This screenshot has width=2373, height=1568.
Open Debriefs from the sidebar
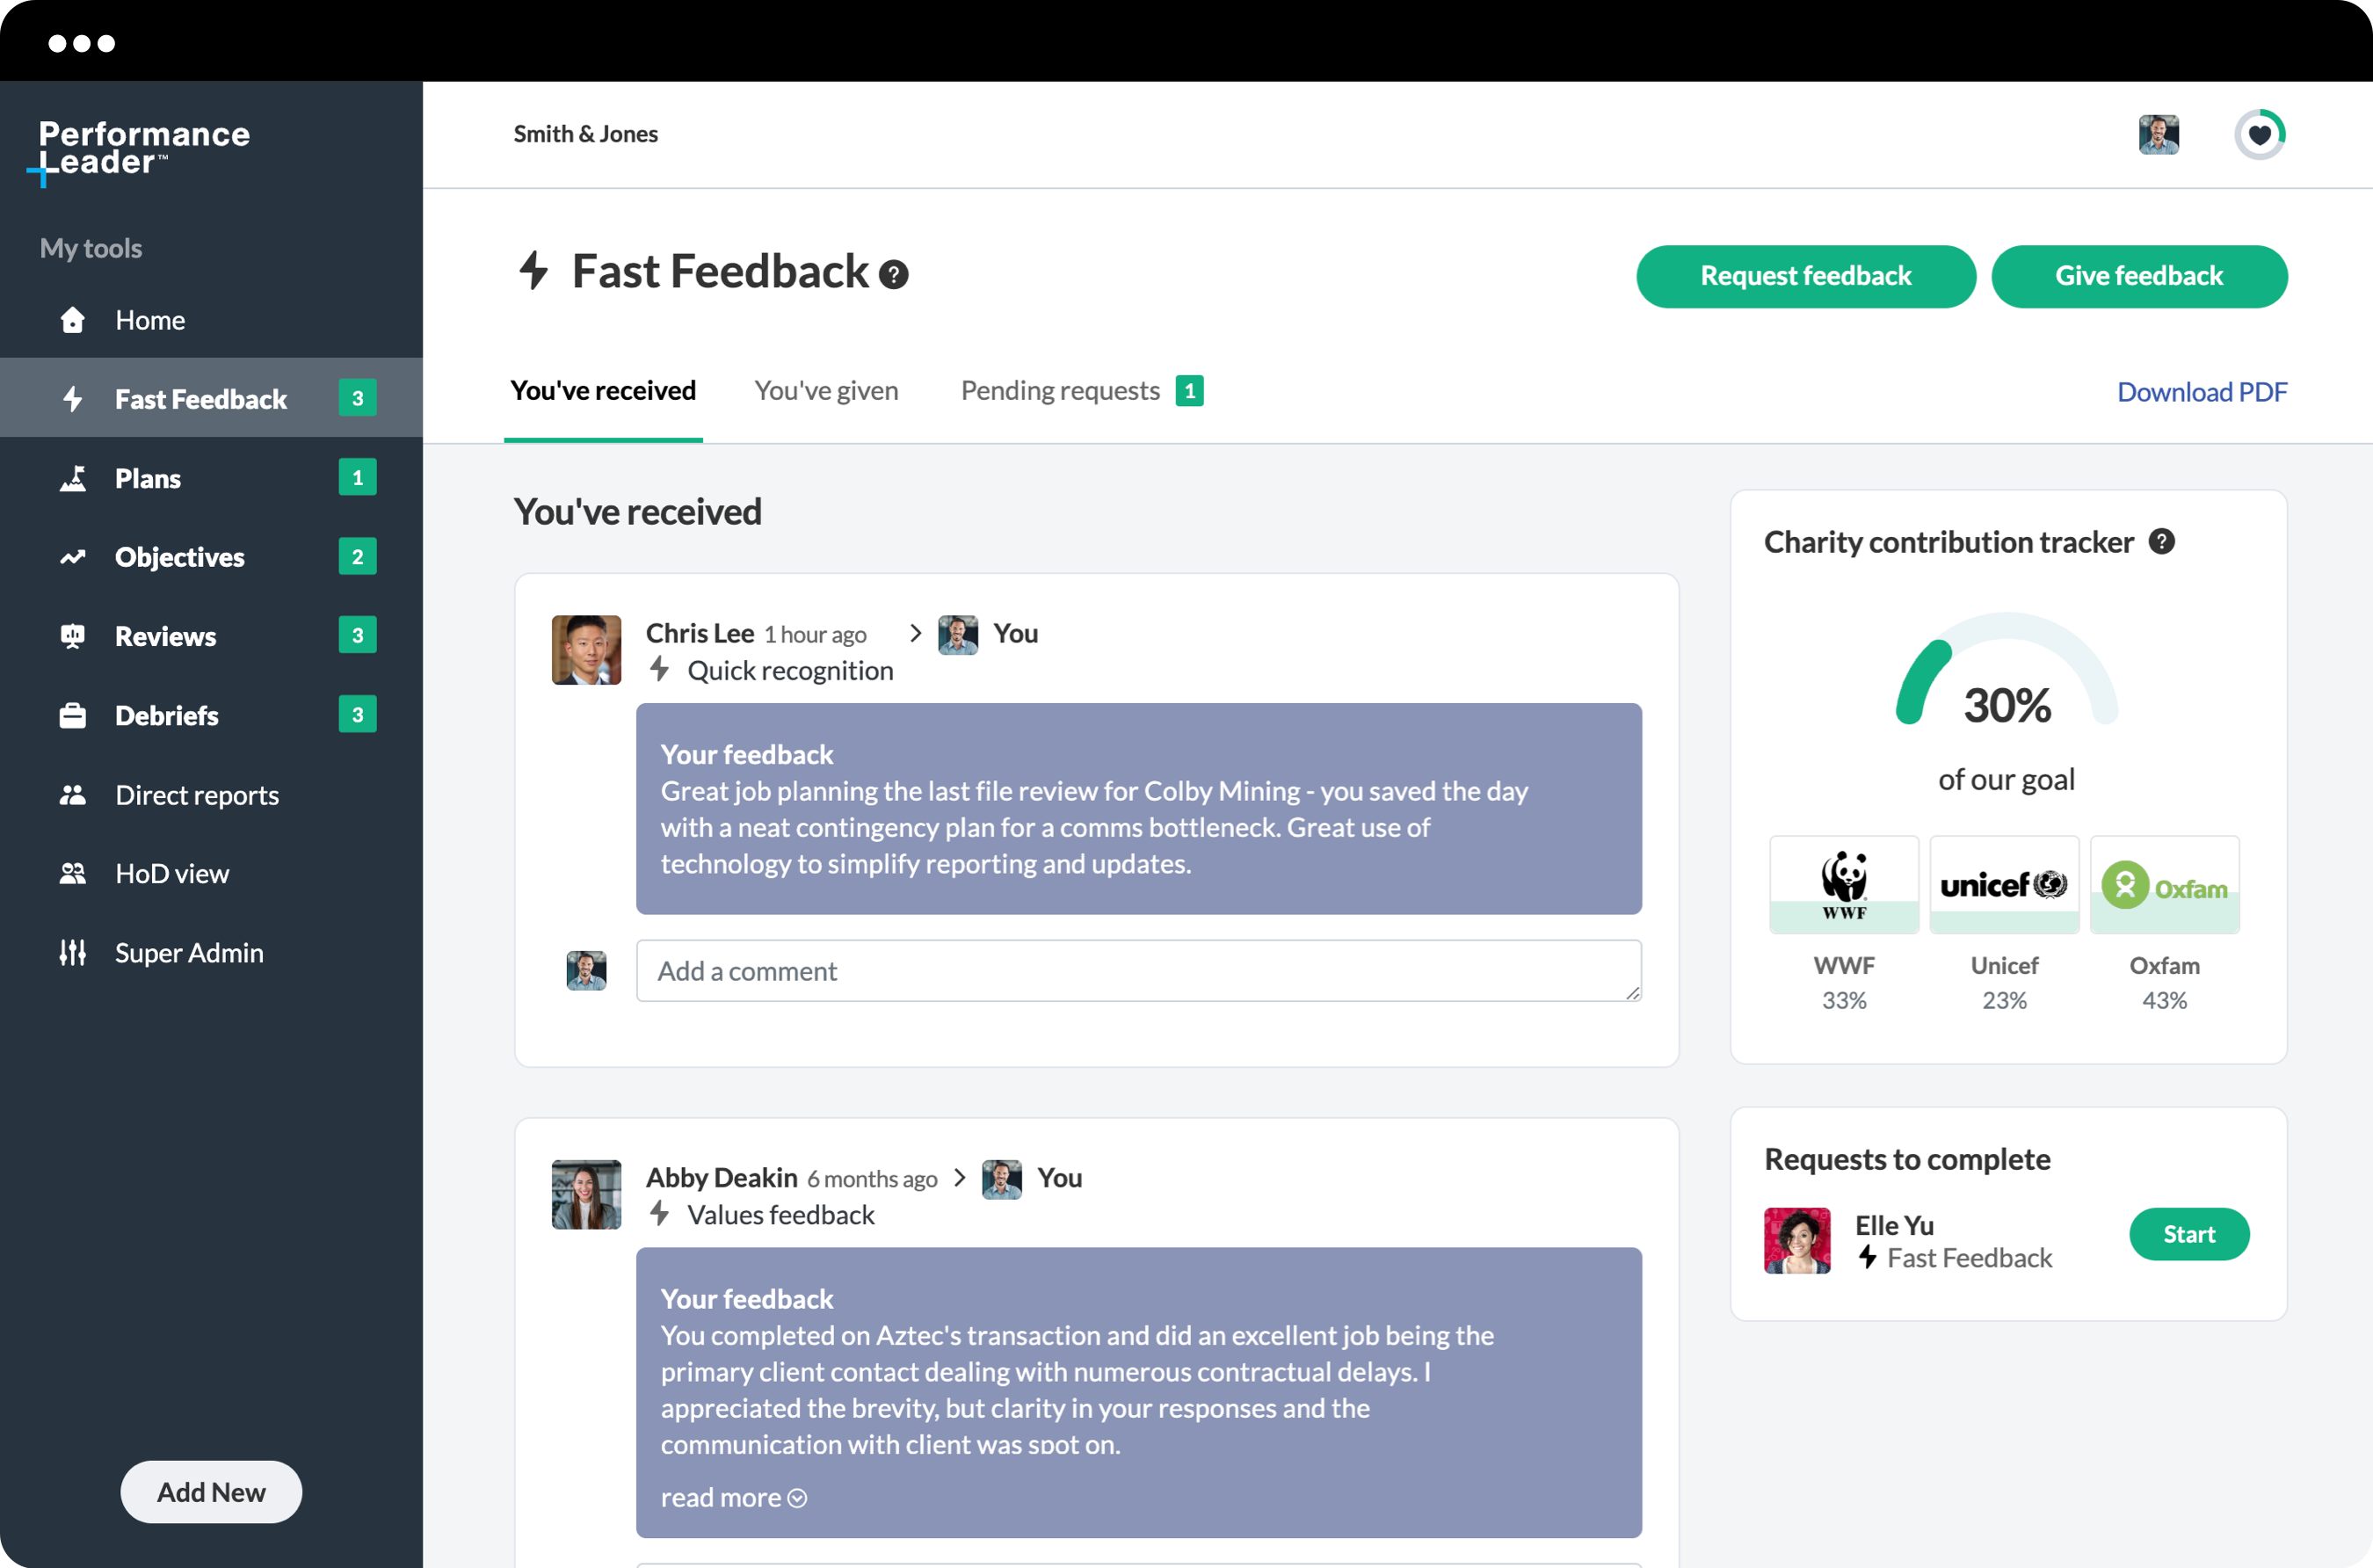point(166,715)
